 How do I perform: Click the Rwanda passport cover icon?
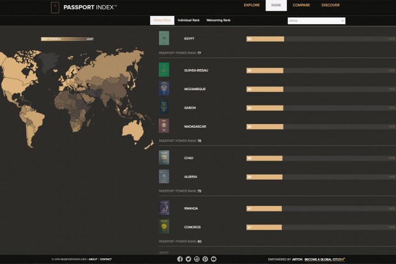click(164, 208)
